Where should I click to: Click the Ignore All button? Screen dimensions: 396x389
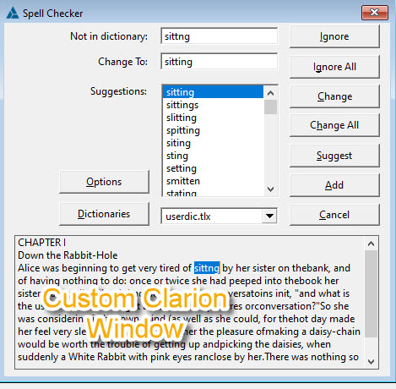334,67
